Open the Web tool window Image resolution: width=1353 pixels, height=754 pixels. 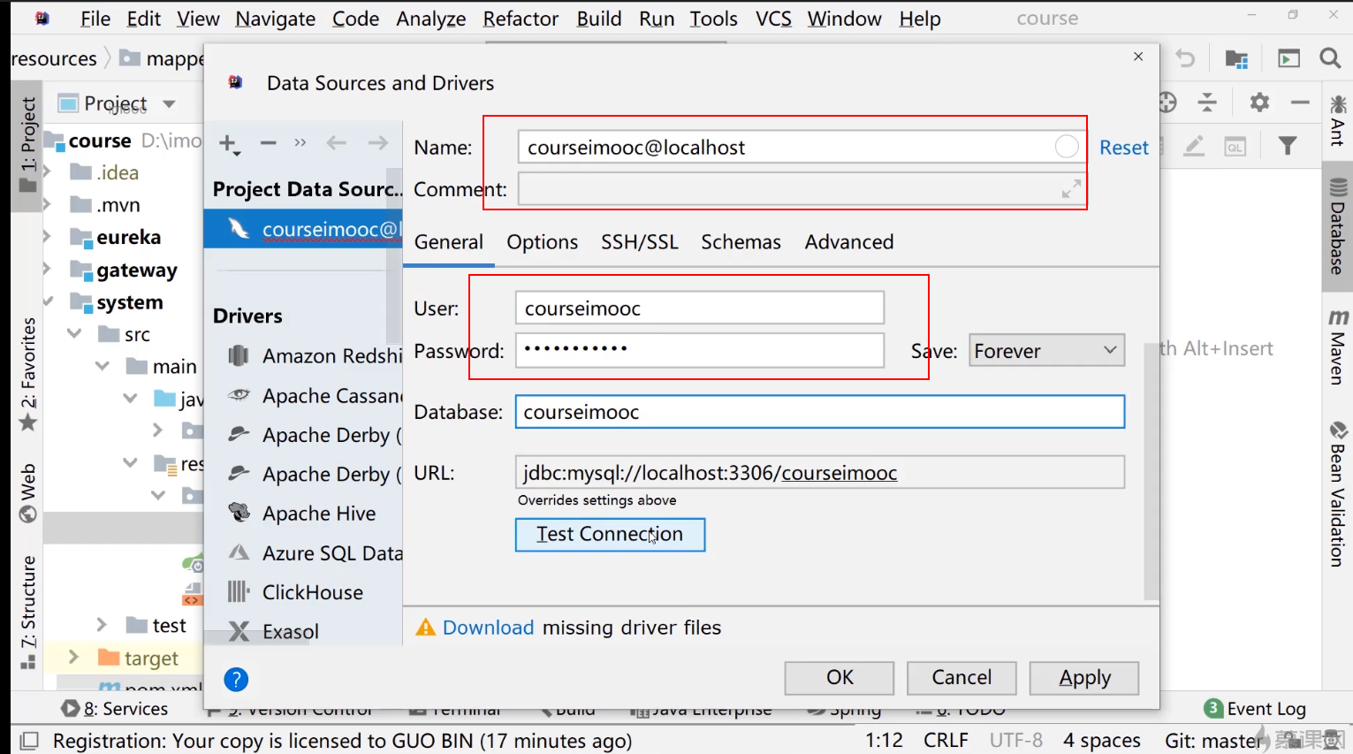click(27, 493)
